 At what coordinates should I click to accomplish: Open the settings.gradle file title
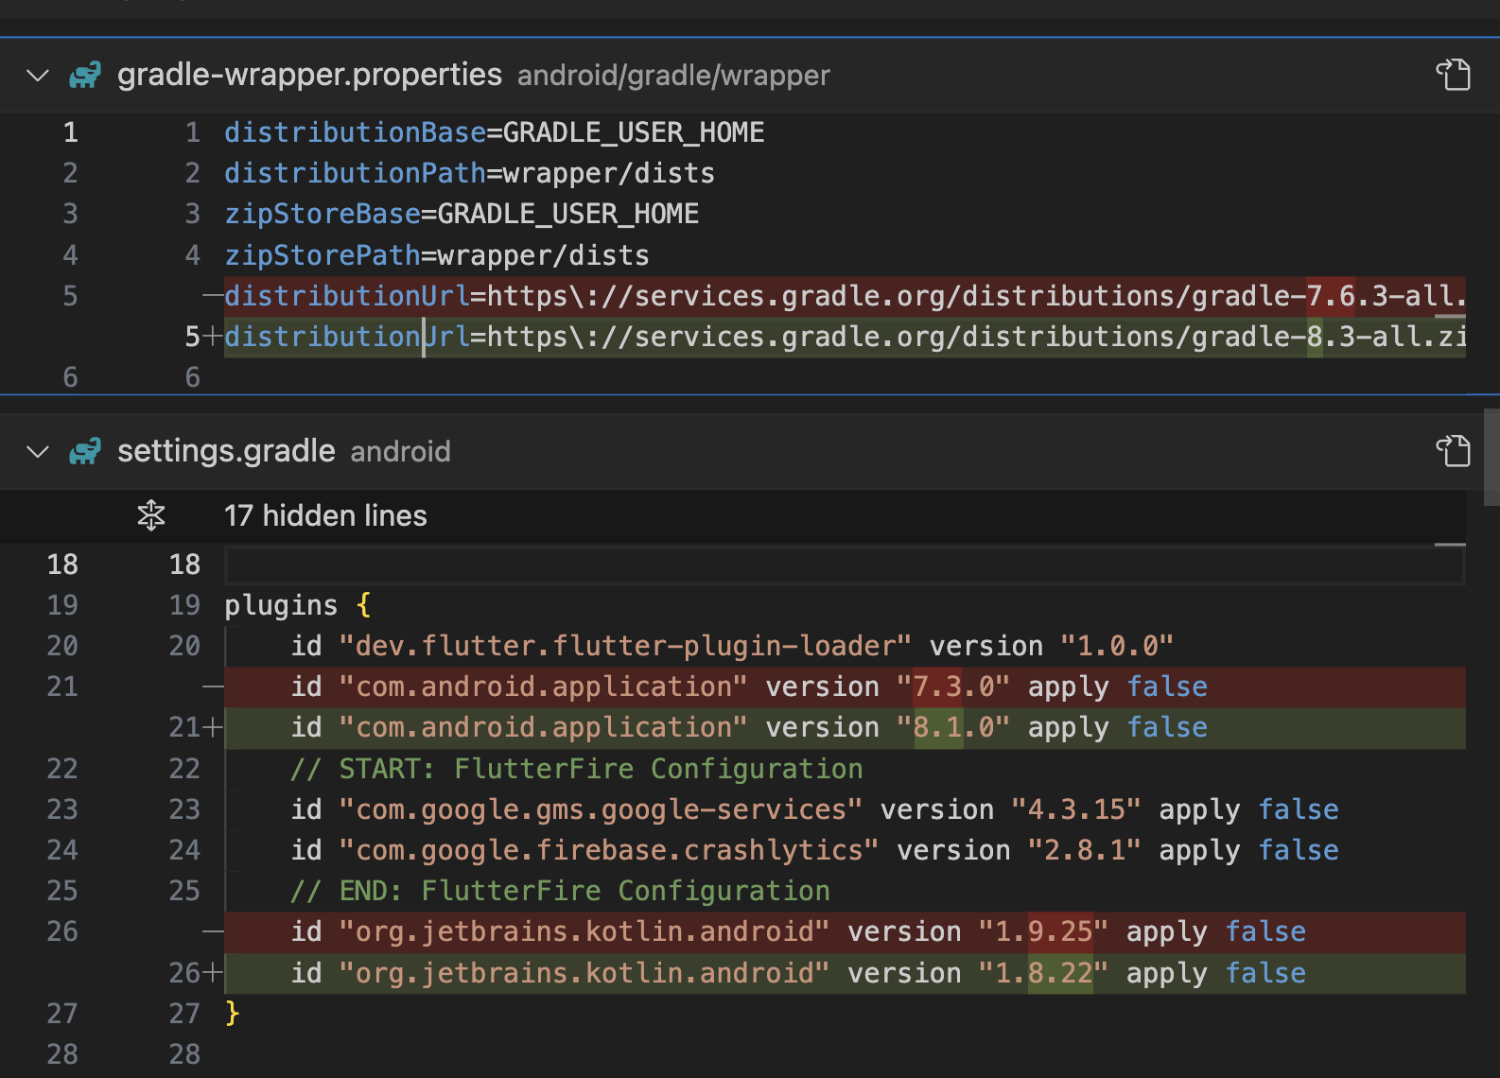(x=226, y=451)
